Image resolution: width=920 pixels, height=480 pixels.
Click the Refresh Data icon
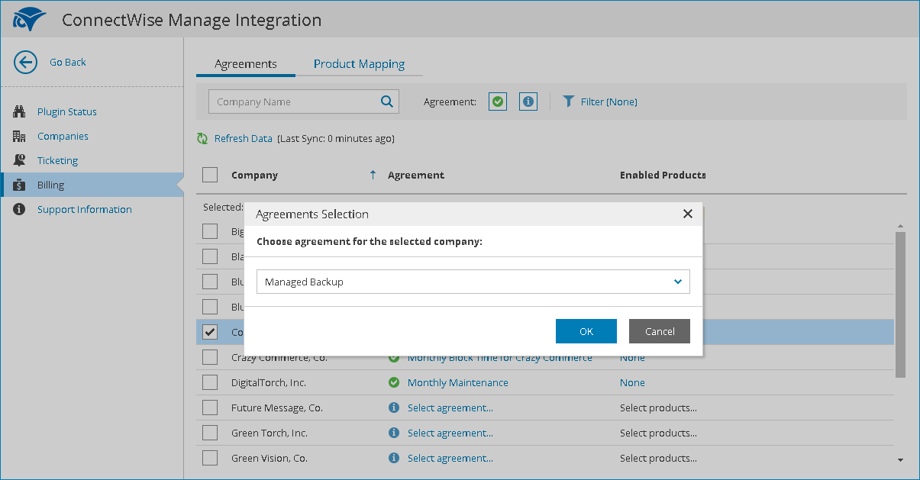pyautogui.click(x=202, y=139)
